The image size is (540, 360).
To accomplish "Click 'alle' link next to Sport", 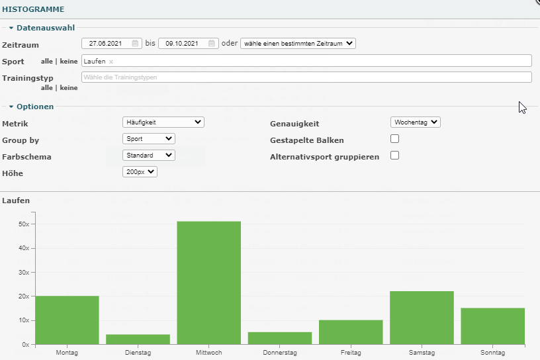I will pyautogui.click(x=46, y=62).
